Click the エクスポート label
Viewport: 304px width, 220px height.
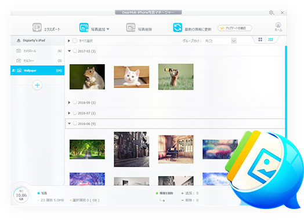tap(52, 30)
